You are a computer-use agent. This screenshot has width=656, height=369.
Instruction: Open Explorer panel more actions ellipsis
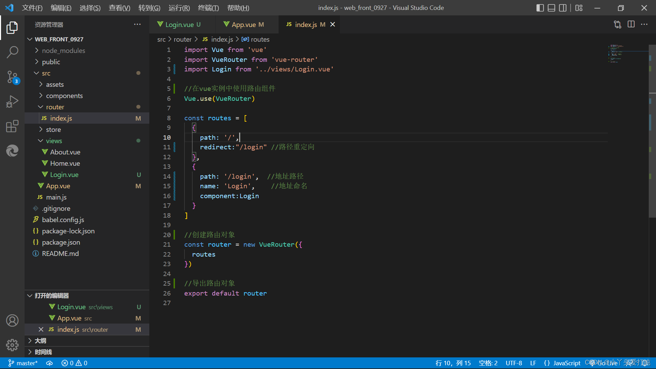[137, 25]
